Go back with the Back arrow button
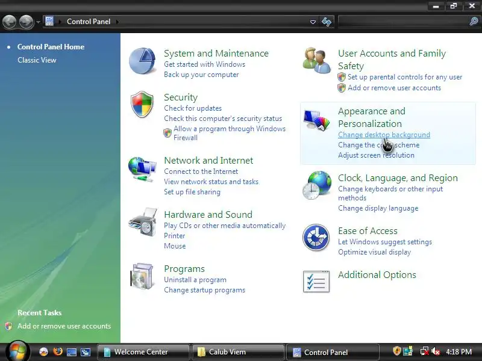 [10, 22]
